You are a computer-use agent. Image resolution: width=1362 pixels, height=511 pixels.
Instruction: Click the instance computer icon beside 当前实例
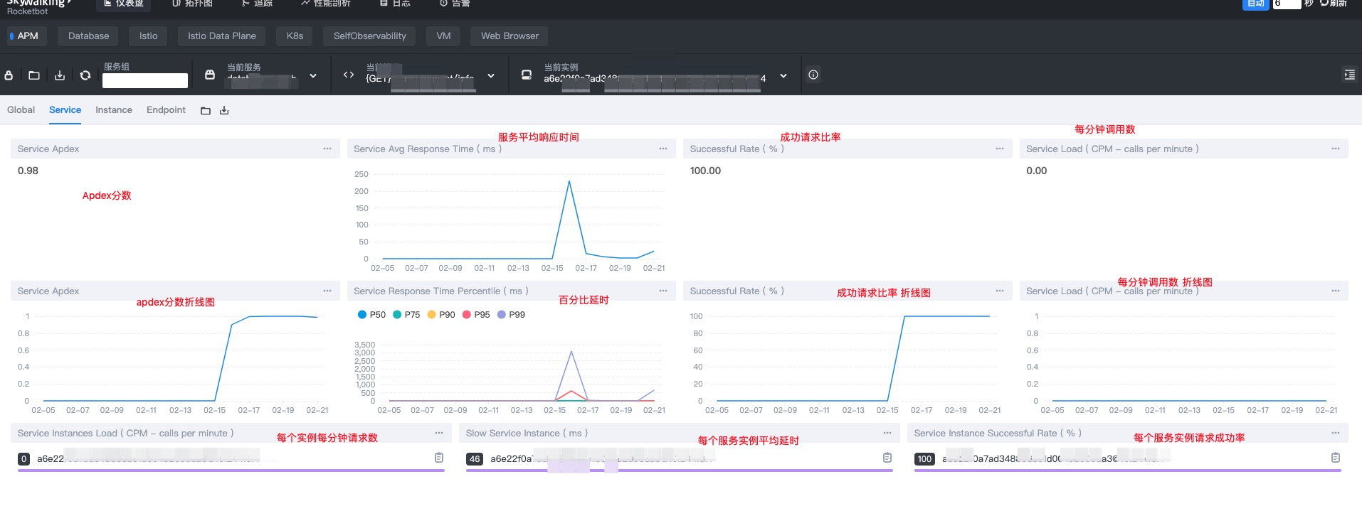(527, 75)
